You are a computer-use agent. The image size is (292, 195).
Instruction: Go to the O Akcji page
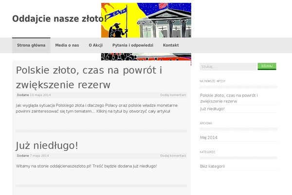click(96, 45)
